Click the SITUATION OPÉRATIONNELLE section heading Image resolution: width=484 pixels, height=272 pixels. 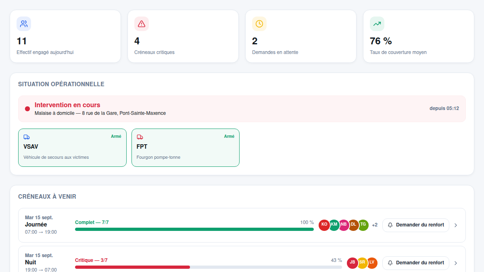coord(61,84)
